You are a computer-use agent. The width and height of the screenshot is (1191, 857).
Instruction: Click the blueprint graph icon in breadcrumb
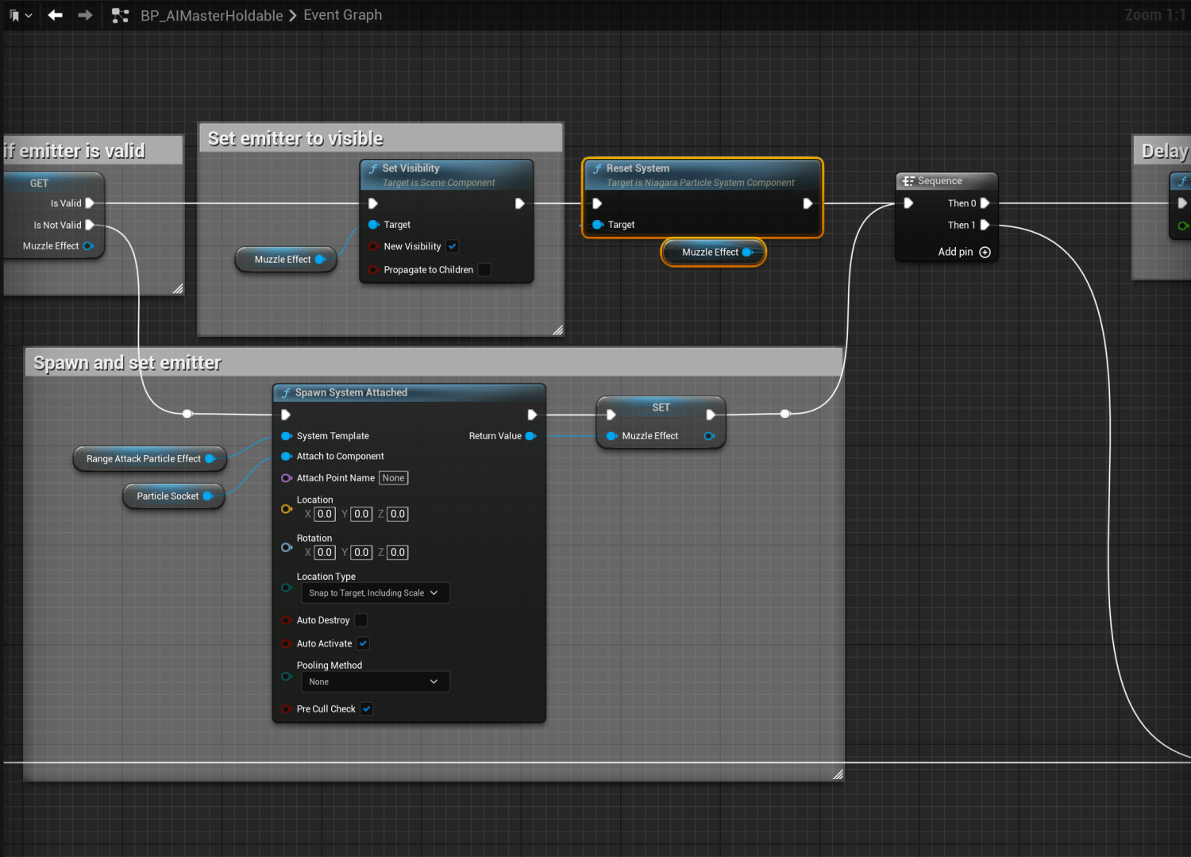120,15
